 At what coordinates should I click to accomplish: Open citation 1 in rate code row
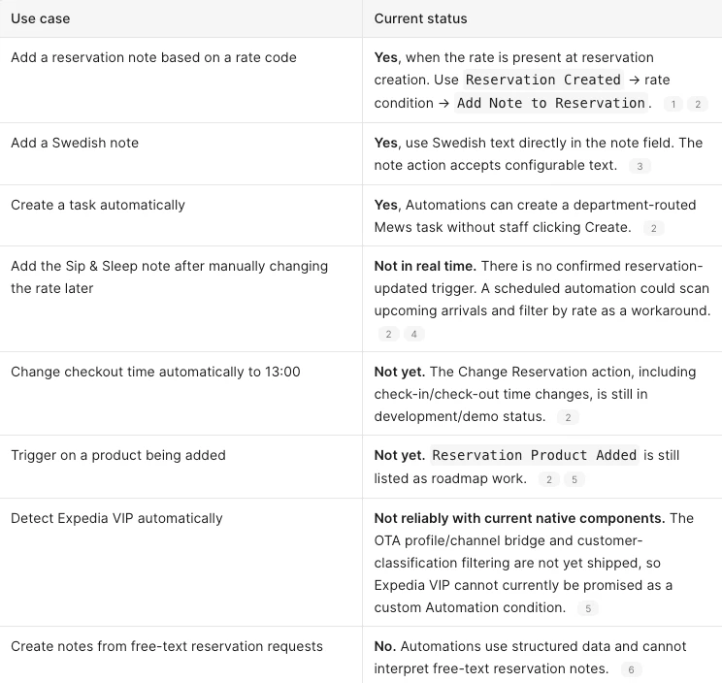[673, 104]
